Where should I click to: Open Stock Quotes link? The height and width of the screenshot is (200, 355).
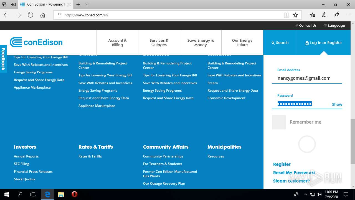[24, 179]
